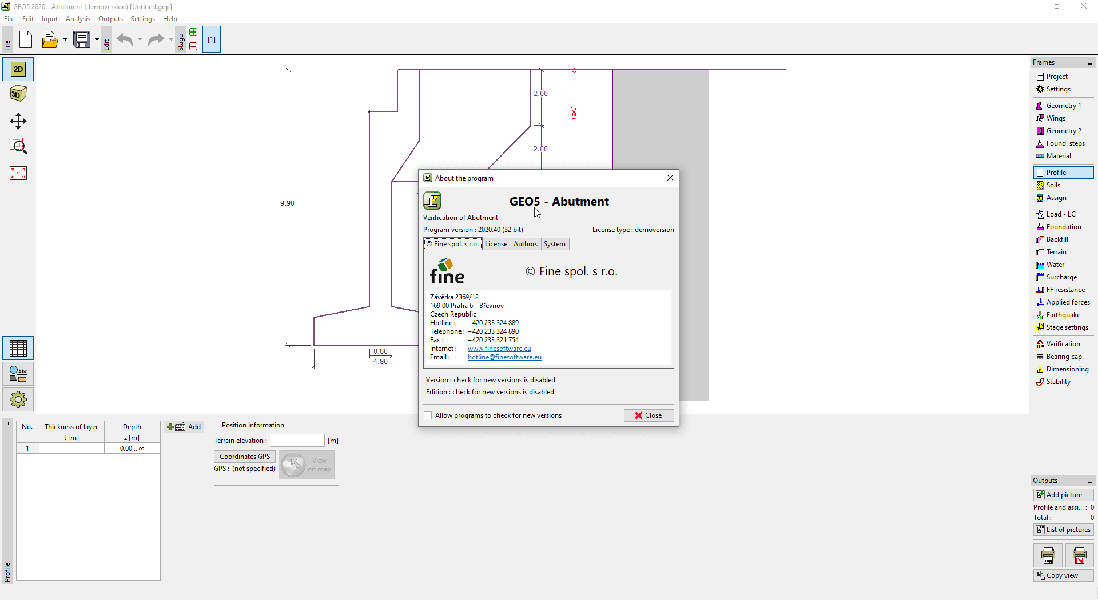
Task: Switch to 3D view mode
Action: click(18, 93)
